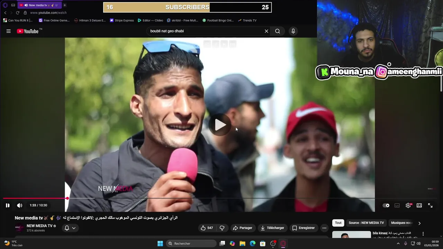This screenshot has height=249, width=443.
Task: Switch to theater mode
Action: coord(419,205)
